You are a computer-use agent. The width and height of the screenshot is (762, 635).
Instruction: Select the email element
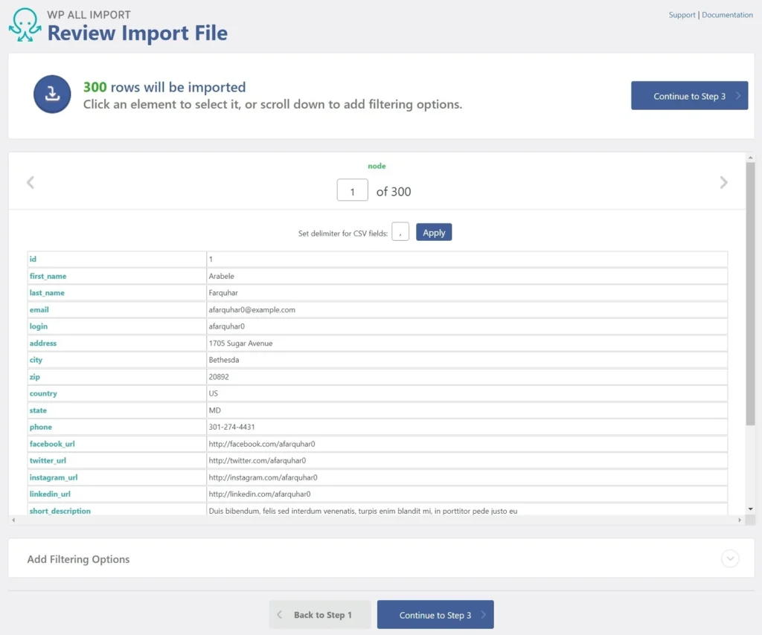[x=39, y=309]
